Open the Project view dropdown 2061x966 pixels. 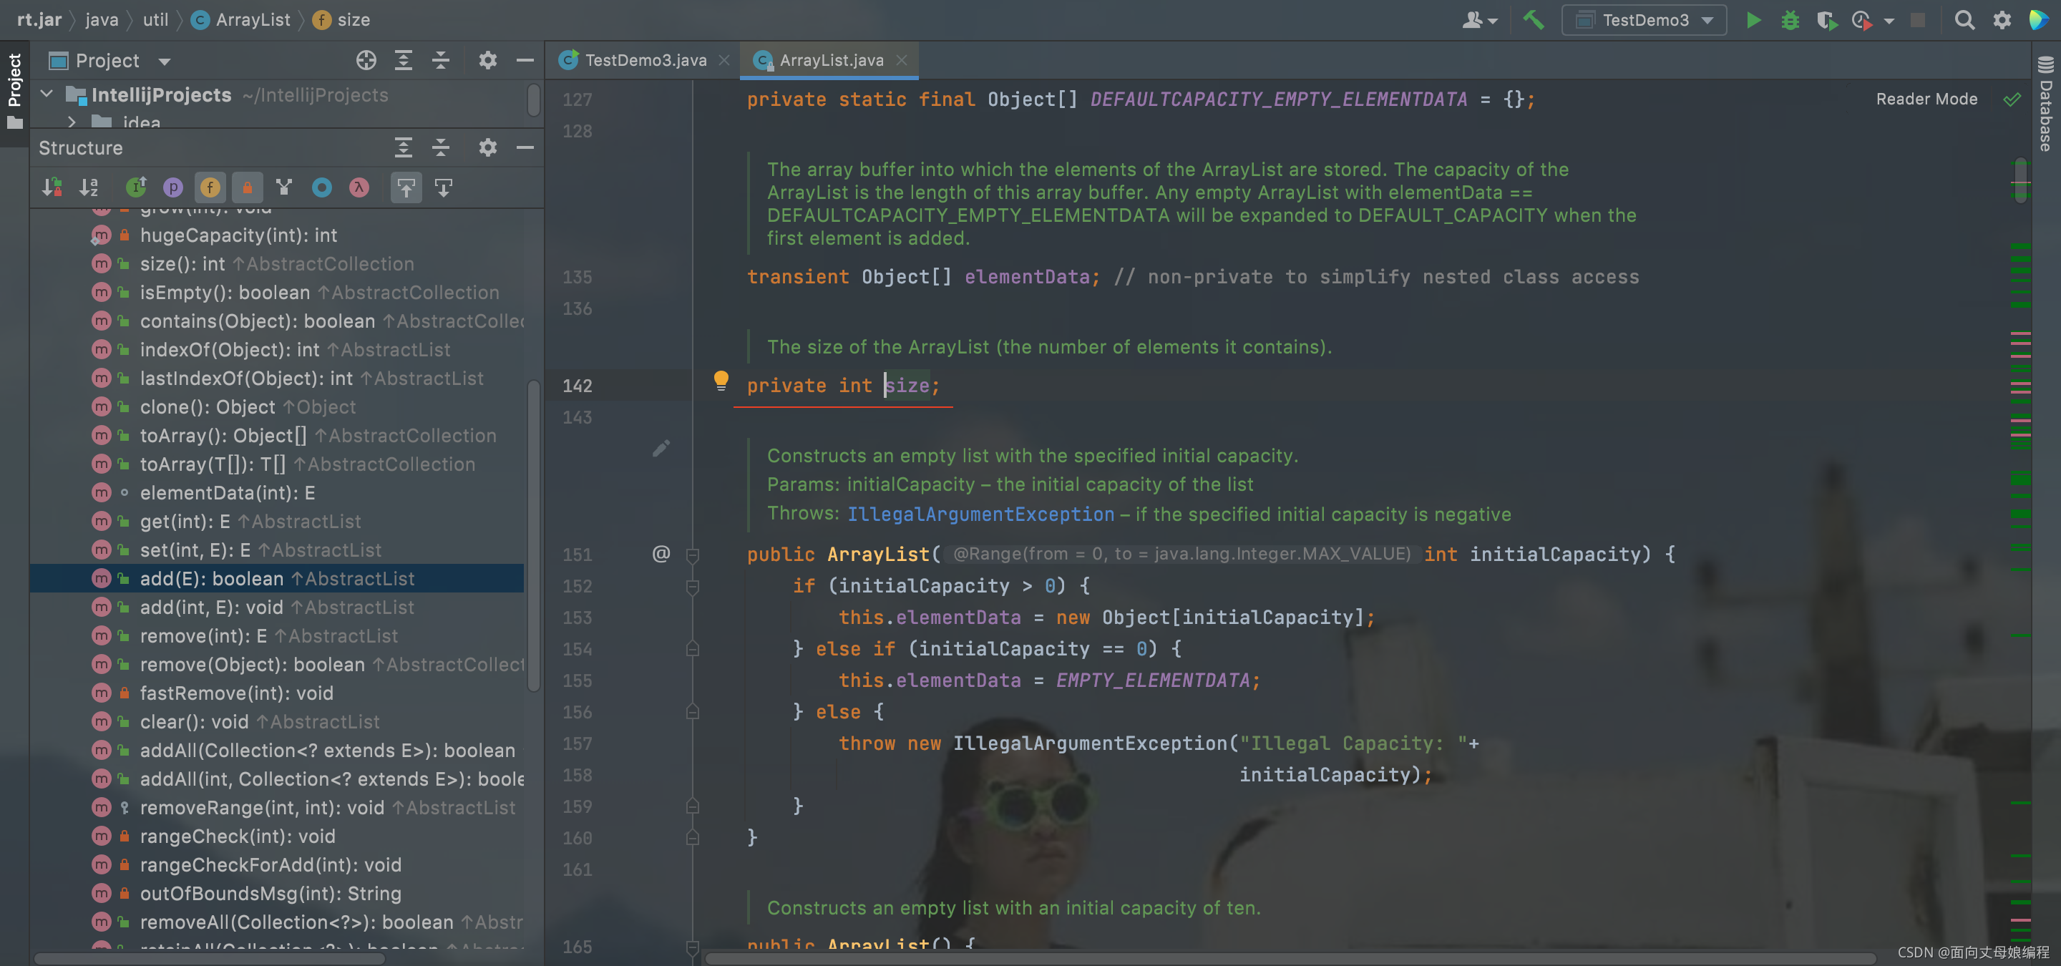pos(165,62)
